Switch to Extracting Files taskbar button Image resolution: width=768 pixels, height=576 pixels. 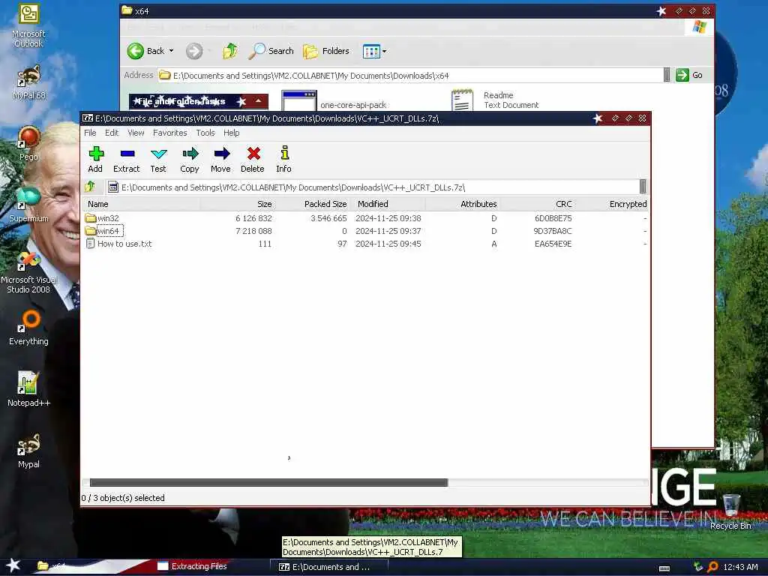(193, 566)
